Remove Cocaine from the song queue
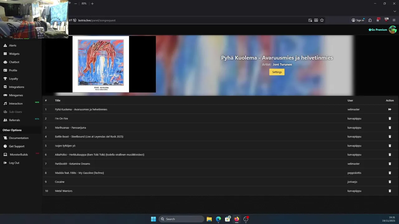 390,182
